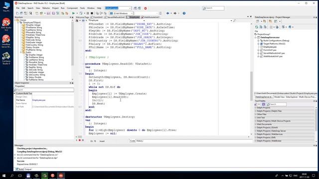Click the IDE Insight search box at top
Image resolution: width=319 pixels, height=179 pixels.
(214, 8)
